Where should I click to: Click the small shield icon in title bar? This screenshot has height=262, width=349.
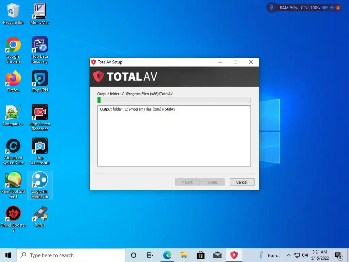(93, 62)
